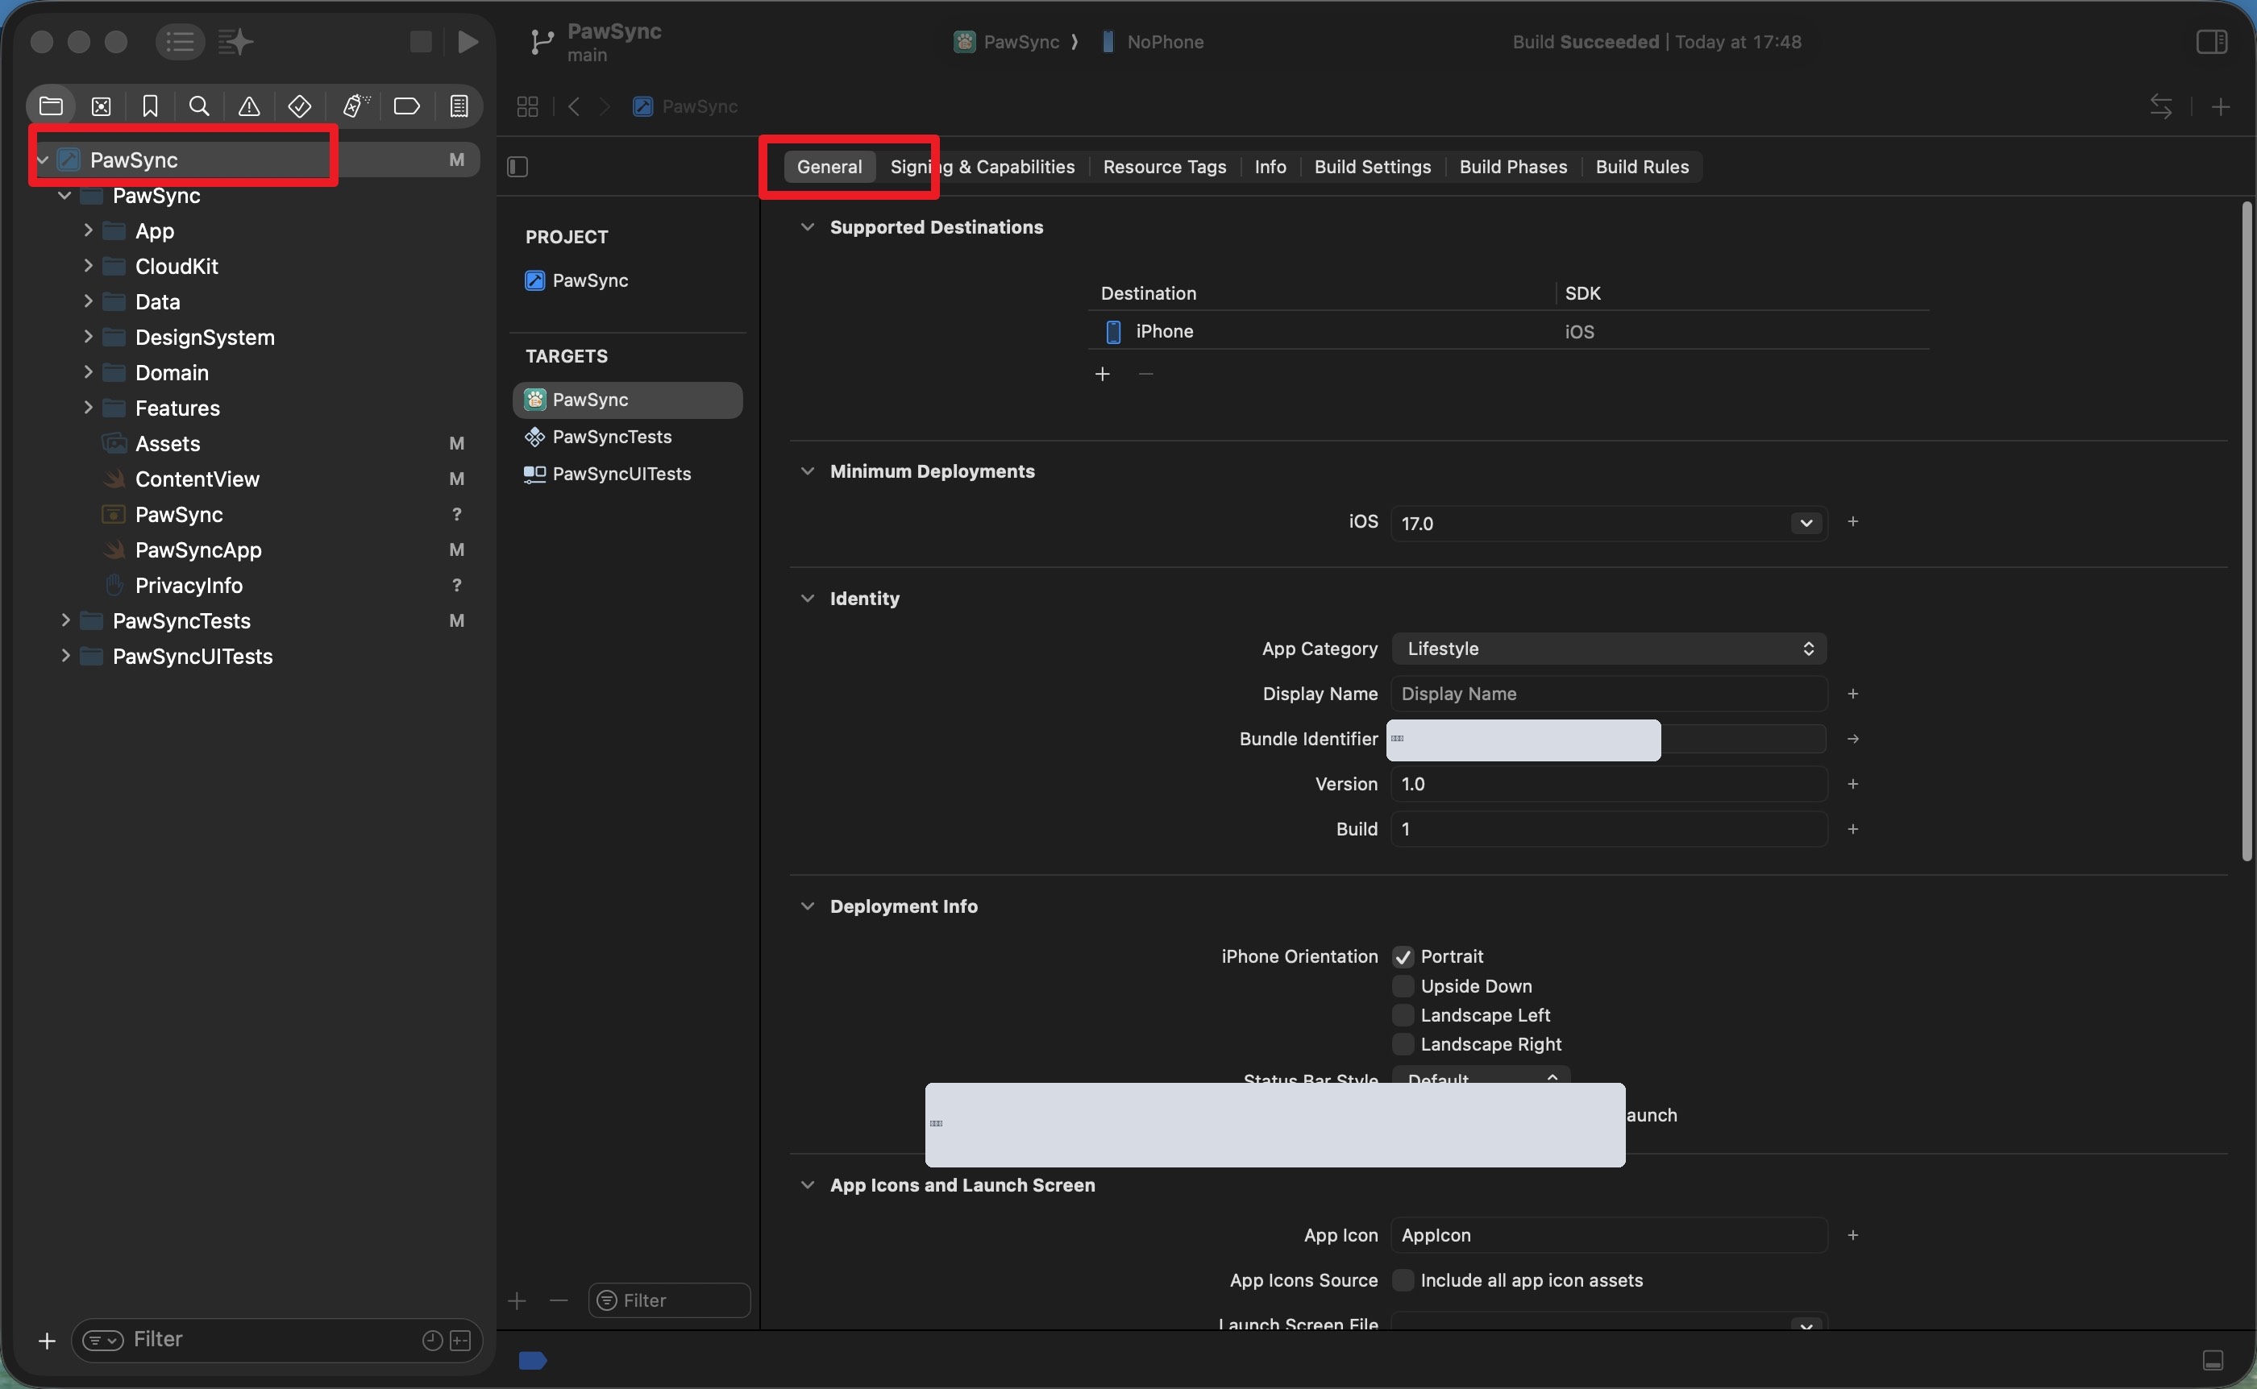Expand the PawSyncUITests group
This screenshot has width=2257, height=1389.
[65, 656]
